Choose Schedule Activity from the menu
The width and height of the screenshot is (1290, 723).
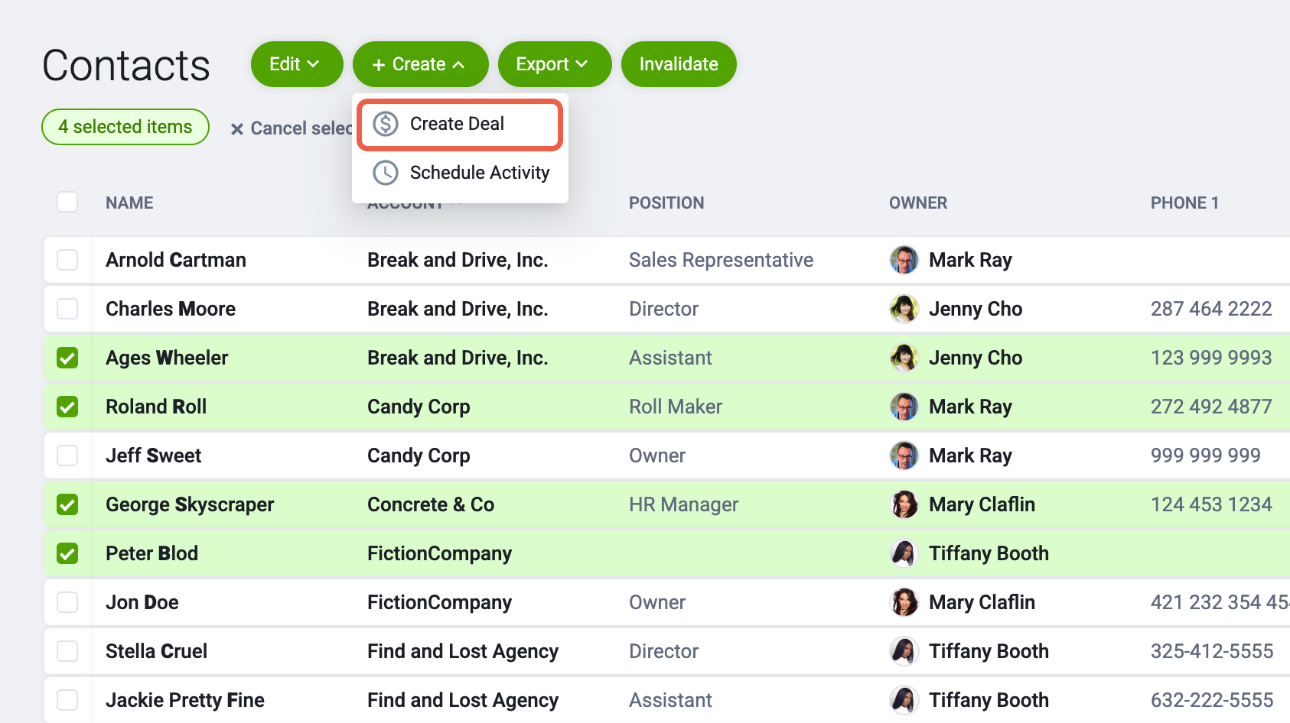[479, 173]
